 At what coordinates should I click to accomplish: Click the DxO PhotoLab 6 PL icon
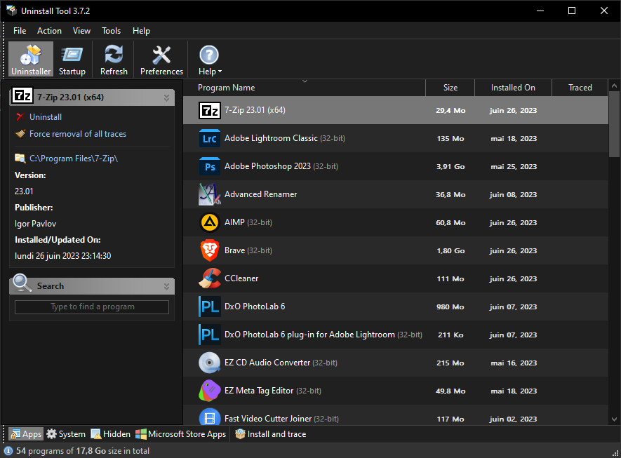point(210,307)
